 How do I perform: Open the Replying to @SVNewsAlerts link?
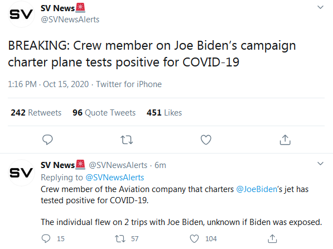point(115,178)
